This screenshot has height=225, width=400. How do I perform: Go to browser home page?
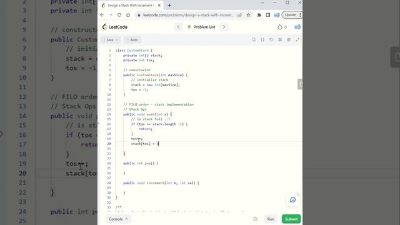point(128,15)
